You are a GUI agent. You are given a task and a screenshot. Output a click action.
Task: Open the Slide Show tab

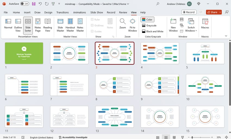pyautogui.click(x=96, y=12)
